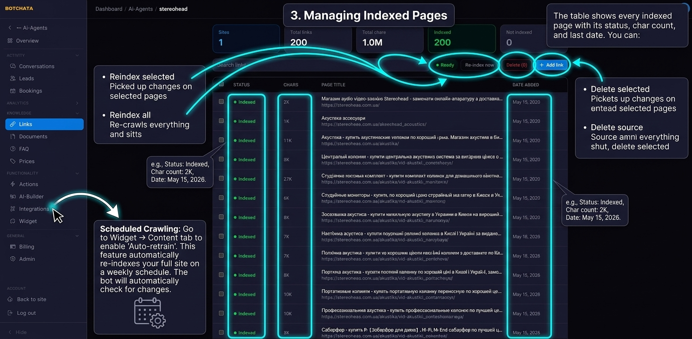Open the akeechsad_acoustics URL
The image size is (692, 339).
coord(374,124)
